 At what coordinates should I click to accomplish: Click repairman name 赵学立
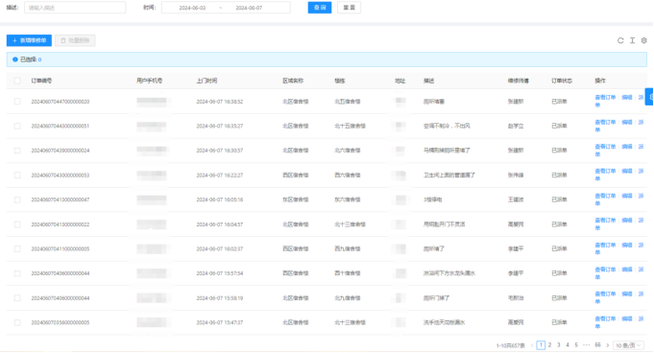(516, 127)
